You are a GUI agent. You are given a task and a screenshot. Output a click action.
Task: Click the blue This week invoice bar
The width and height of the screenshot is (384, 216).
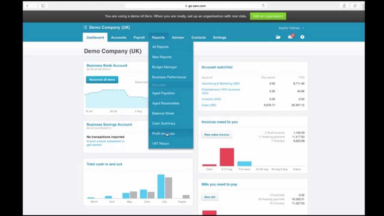coord(244,163)
